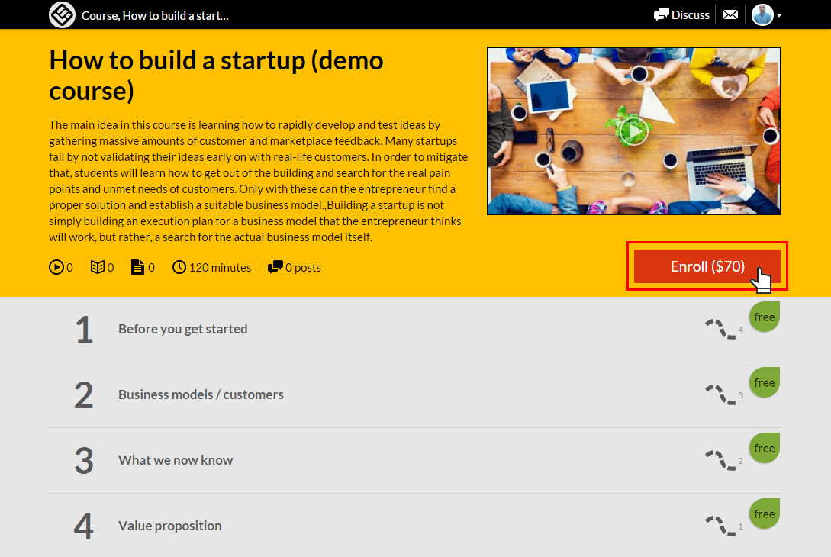
Task: Click the document count icon
Action: coord(137,267)
